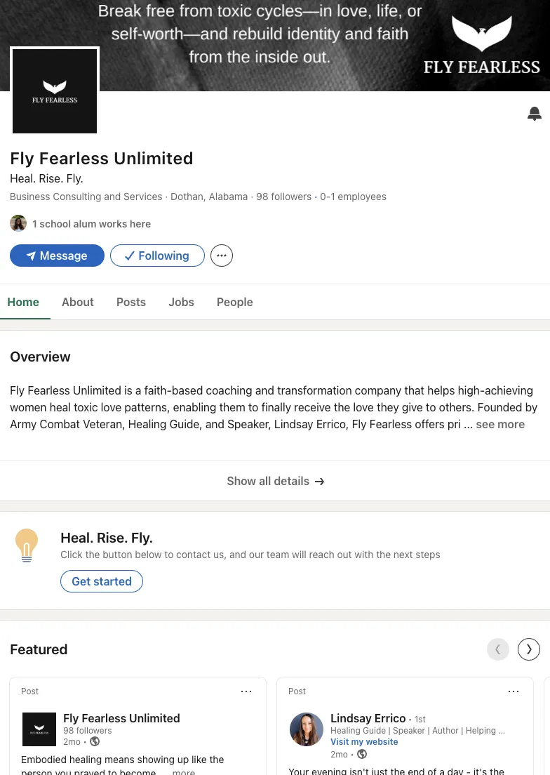The image size is (550, 775).
Task: Click the Fly Fearless company logo
Action: (x=55, y=91)
